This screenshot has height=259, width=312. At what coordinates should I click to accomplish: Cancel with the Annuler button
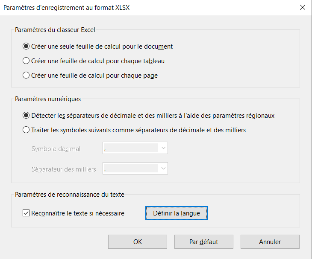270,242
